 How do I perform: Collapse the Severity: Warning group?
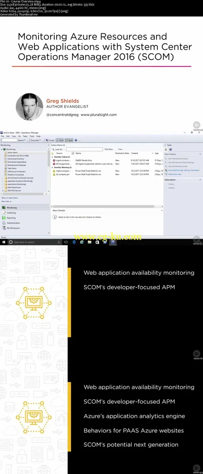52,167
